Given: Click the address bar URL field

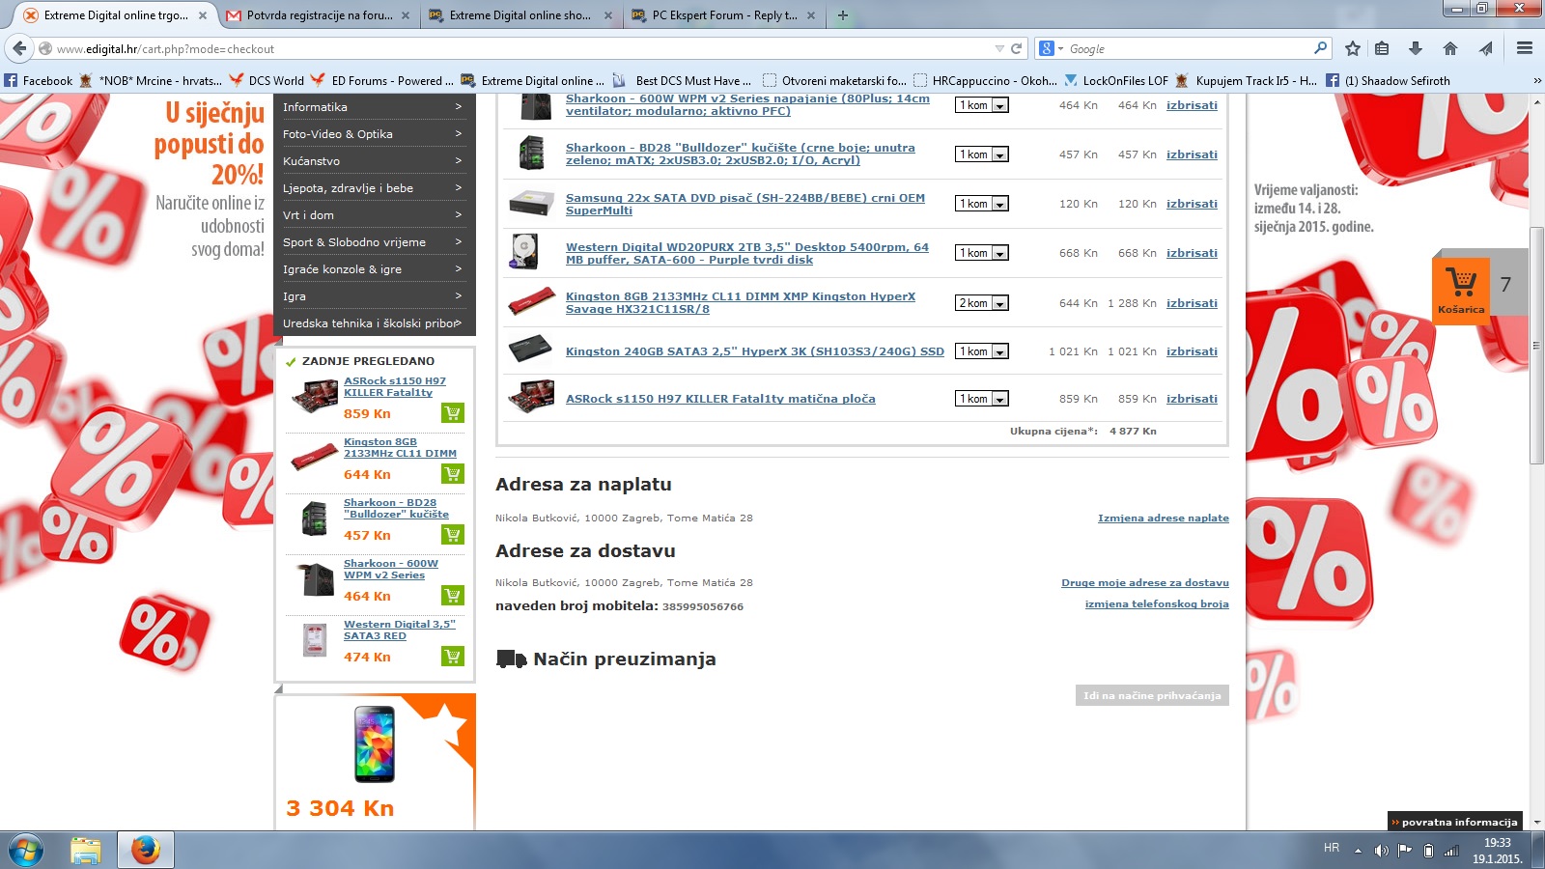Looking at the screenshot, I should [x=521, y=48].
